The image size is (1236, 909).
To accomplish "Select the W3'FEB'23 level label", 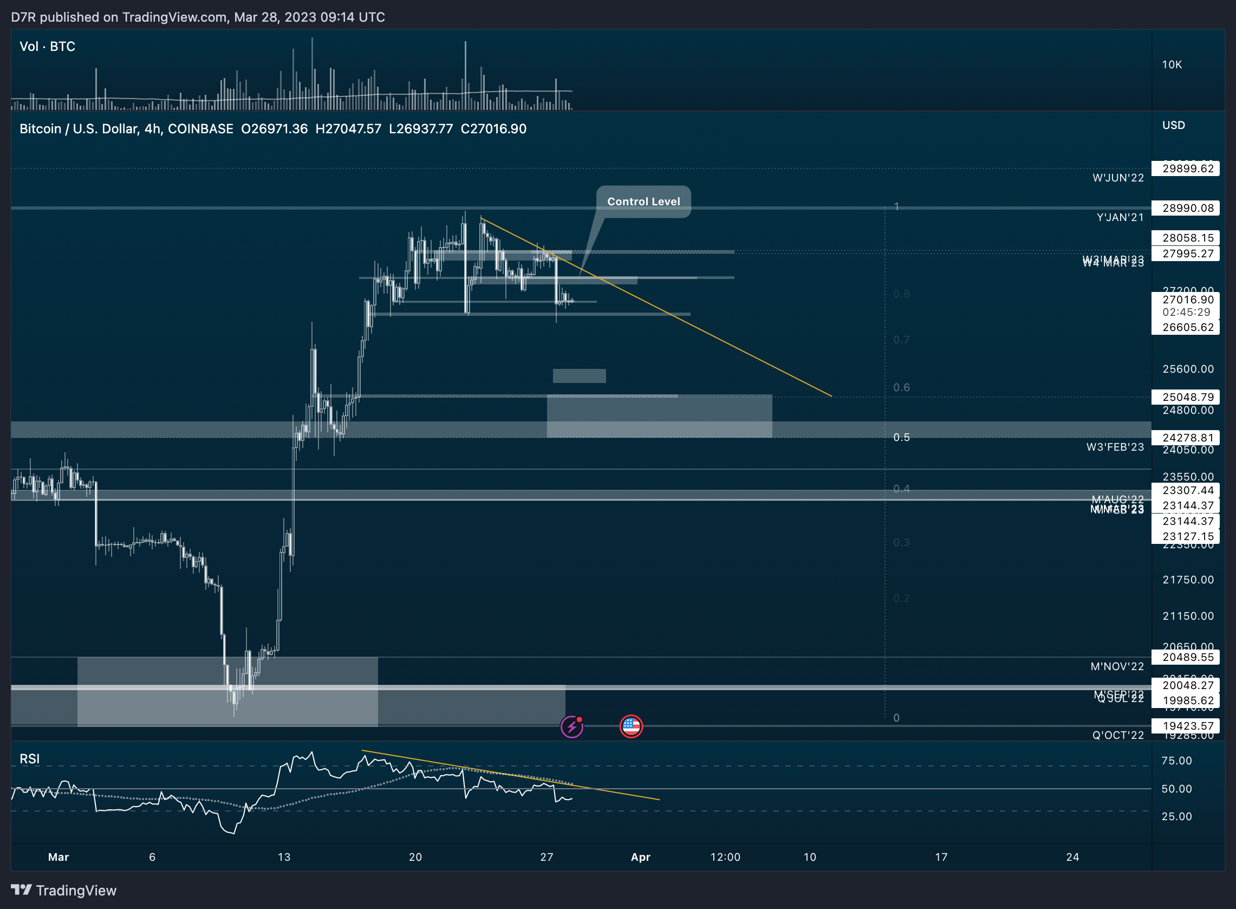I will click(x=1115, y=447).
